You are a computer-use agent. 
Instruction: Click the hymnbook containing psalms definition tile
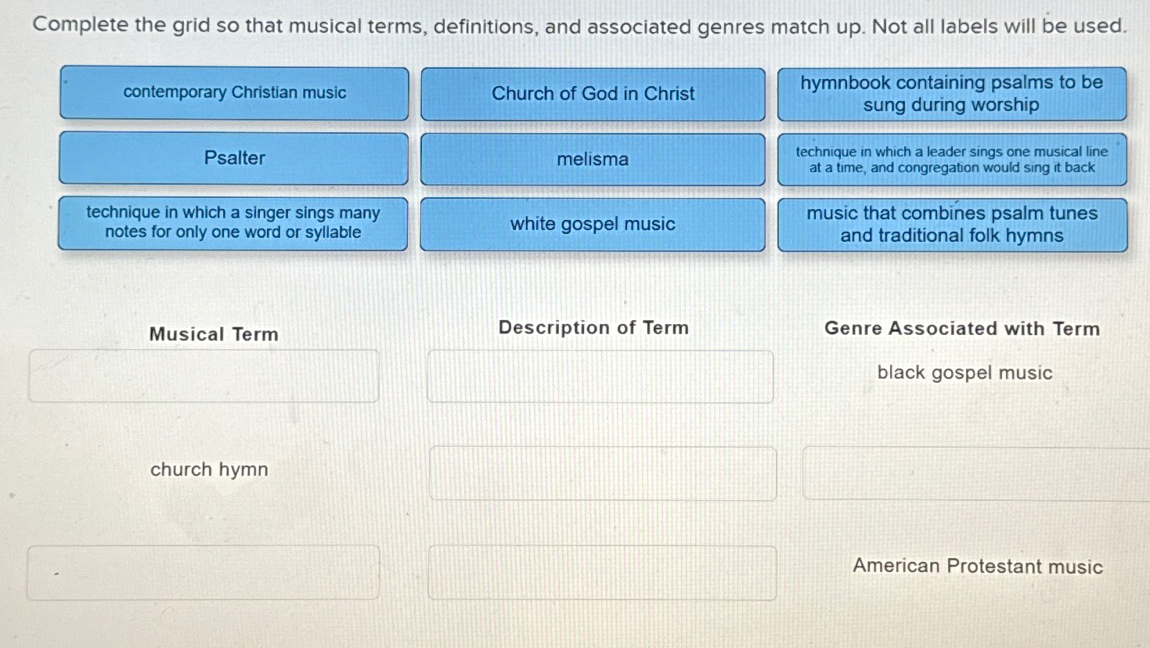[952, 94]
